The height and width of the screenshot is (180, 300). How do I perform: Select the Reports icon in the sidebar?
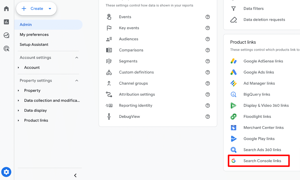[x=6, y=22]
